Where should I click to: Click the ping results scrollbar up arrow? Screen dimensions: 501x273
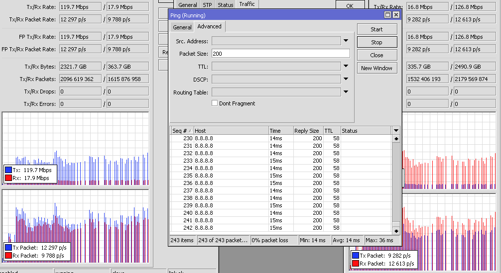tap(396, 139)
